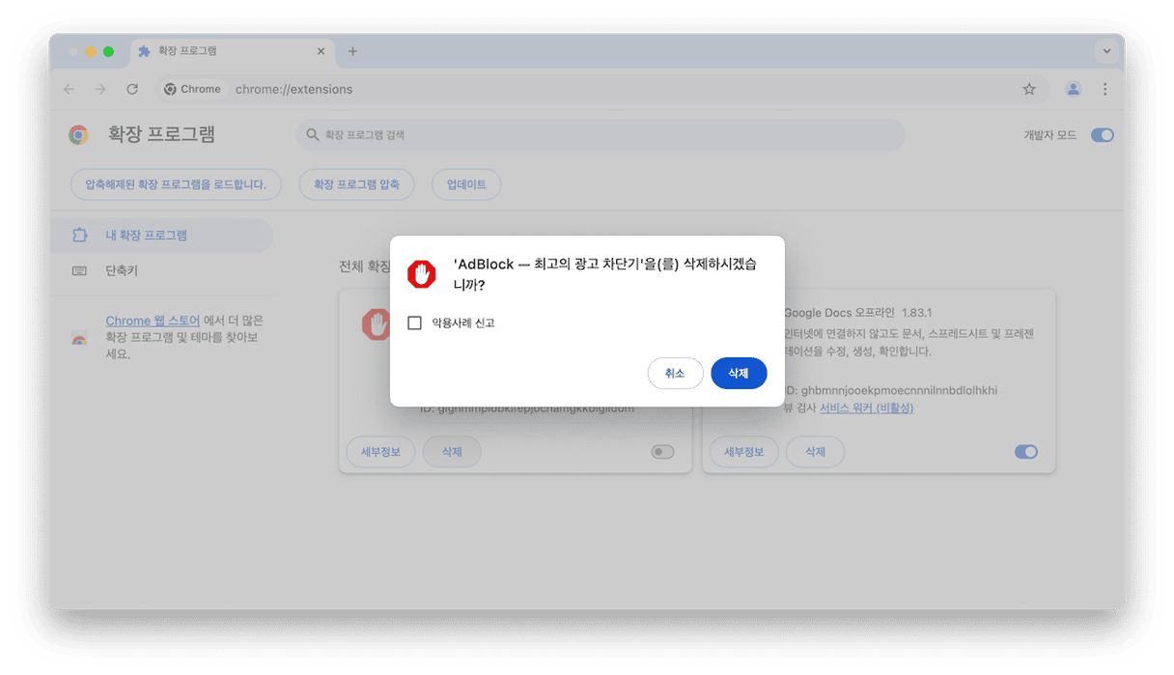Open the Chrome profile avatar
The height and width of the screenshot is (675, 1174).
[1074, 89]
